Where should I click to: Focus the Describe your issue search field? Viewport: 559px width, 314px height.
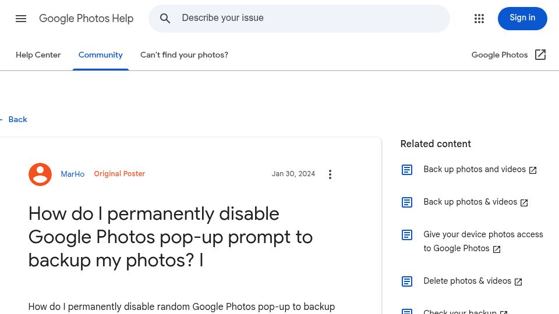point(299,19)
